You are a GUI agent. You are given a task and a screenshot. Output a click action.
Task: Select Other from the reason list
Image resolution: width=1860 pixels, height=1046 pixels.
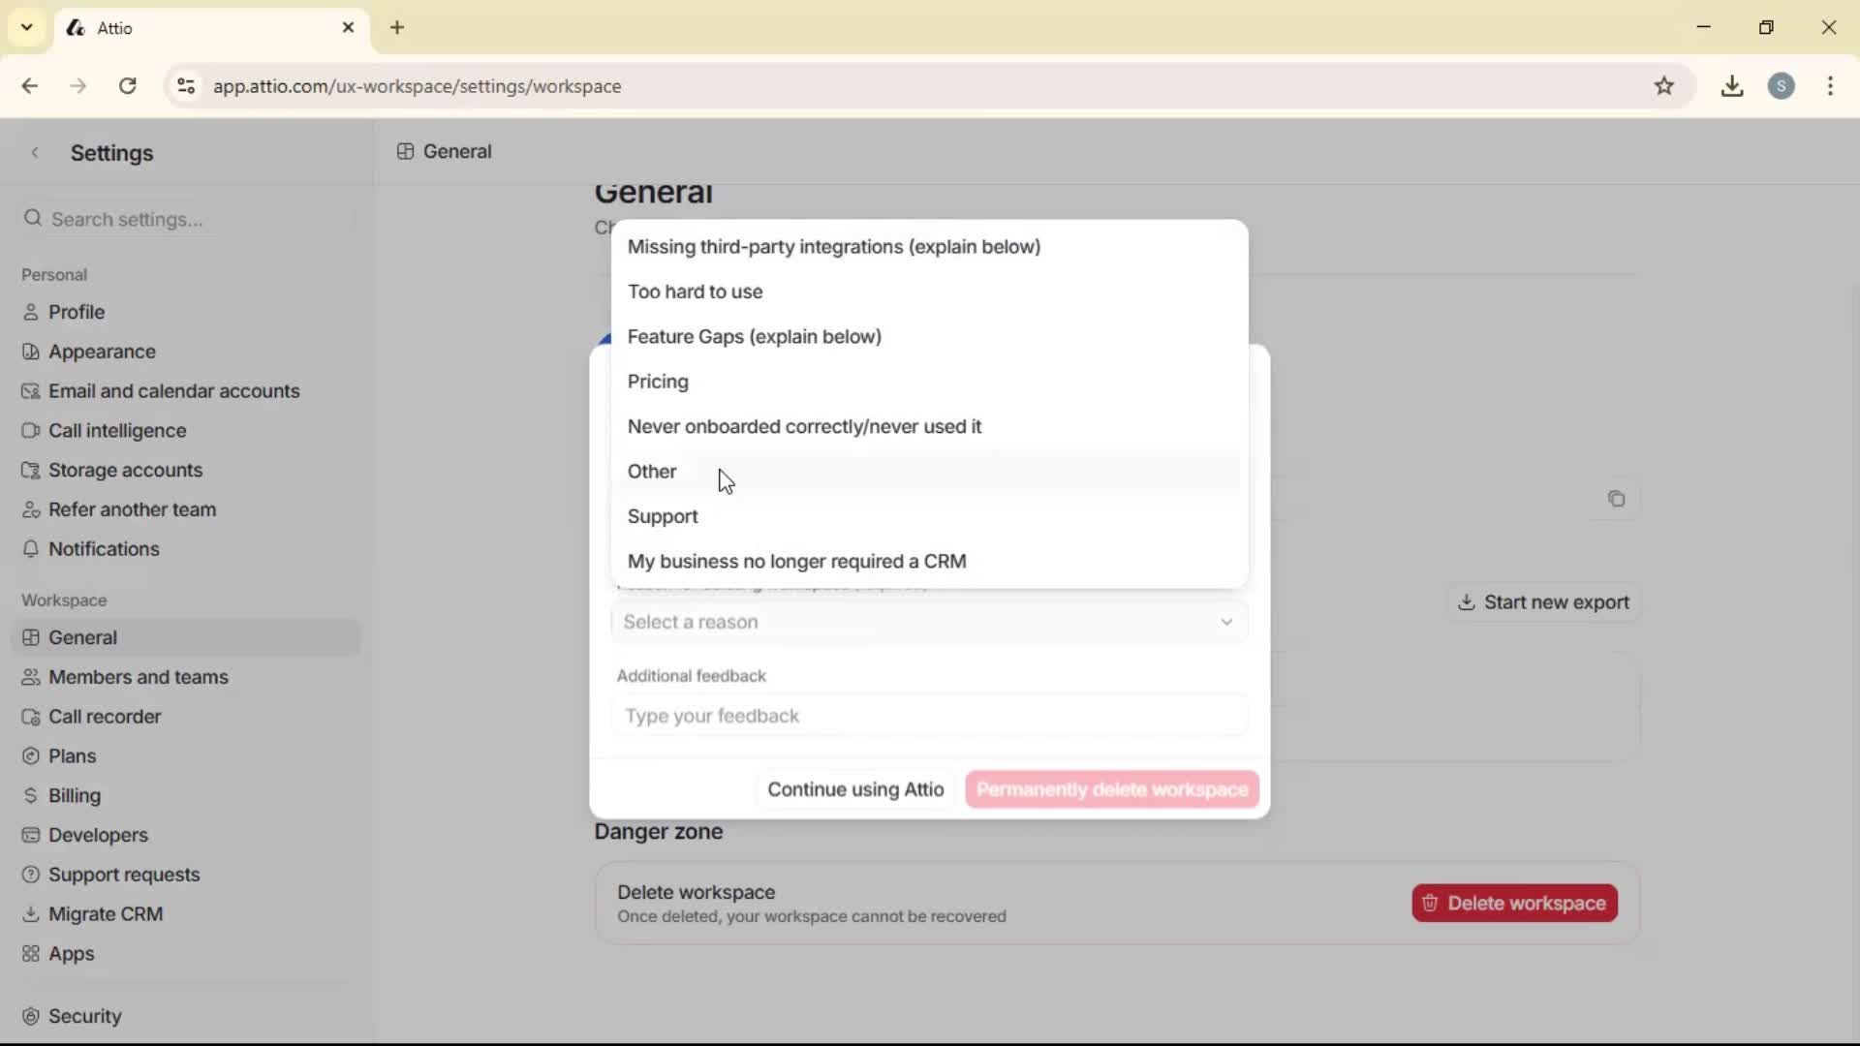coord(652,472)
